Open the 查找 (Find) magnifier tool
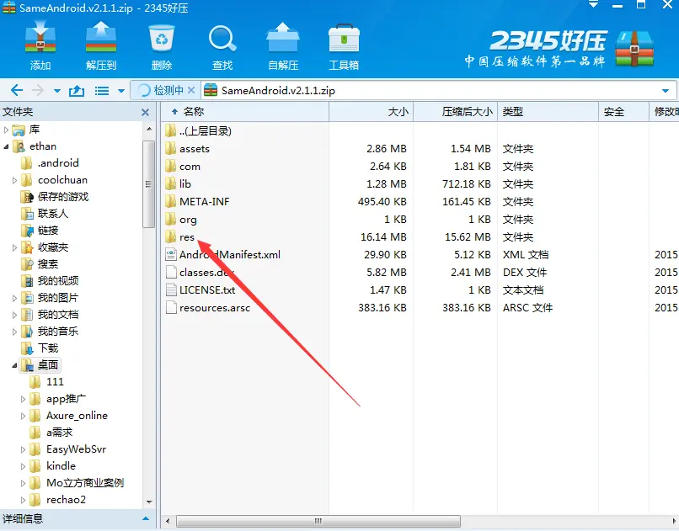679x531 pixels. [222, 38]
